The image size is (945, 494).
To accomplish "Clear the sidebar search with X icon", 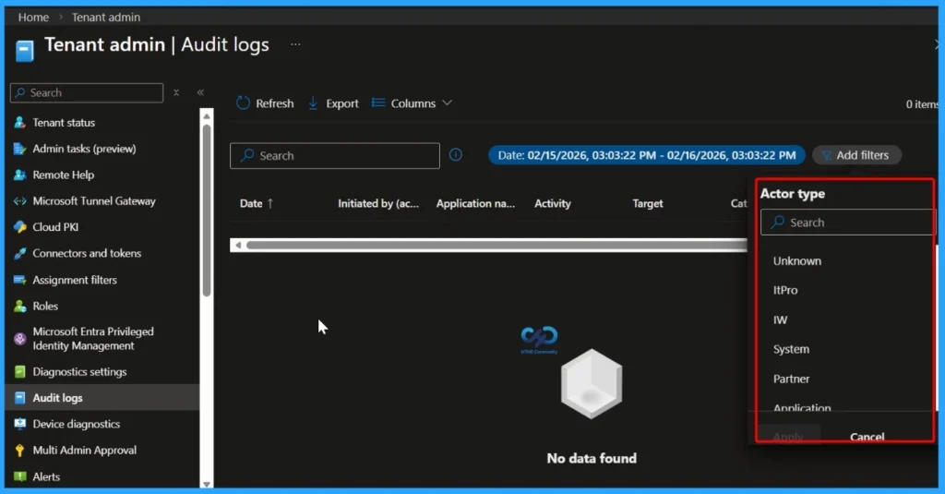I will [x=176, y=92].
